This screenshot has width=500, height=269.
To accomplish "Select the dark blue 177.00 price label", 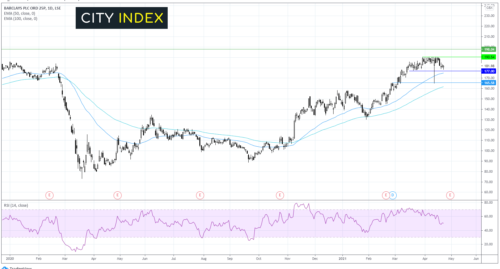I will pyautogui.click(x=489, y=71).
